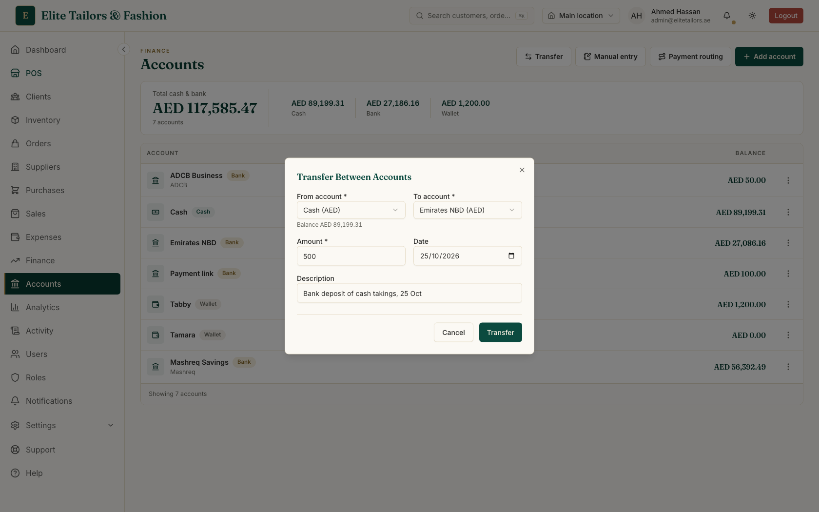Open the To account dropdown
Image resolution: width=819 pixels, height=512 pixels.
coord(468,210)
